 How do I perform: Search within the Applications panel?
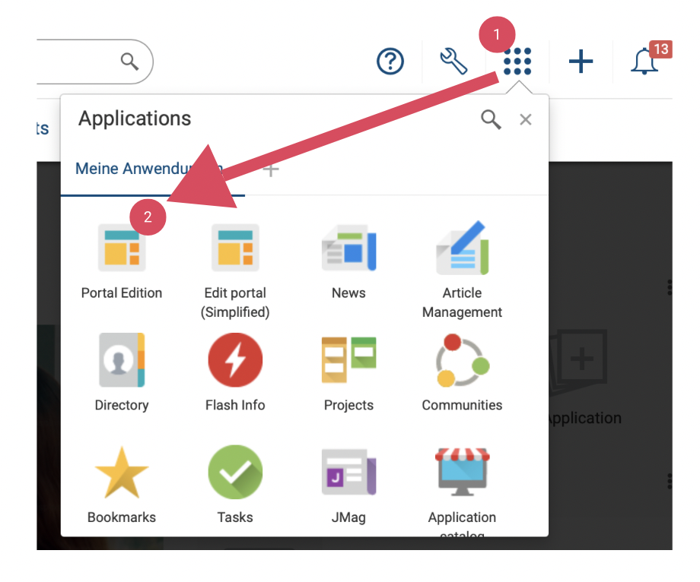[x=491, y=119]
